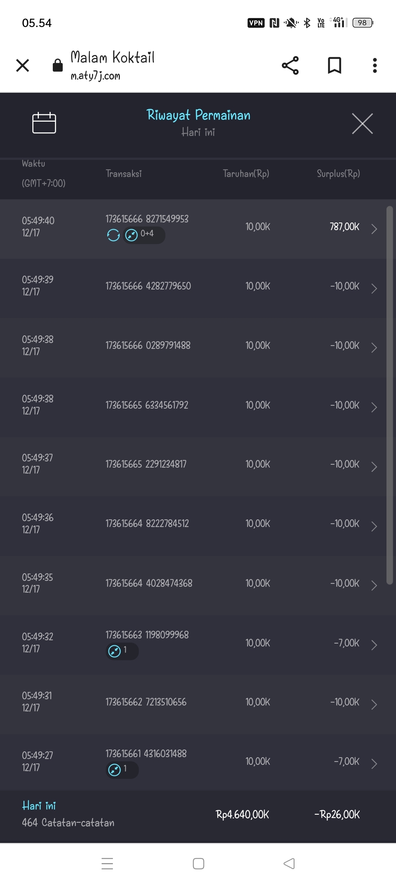The width and height of the screenshot is (396, 884).
Task: Tap the browser share icon
Action: [290, 66]
